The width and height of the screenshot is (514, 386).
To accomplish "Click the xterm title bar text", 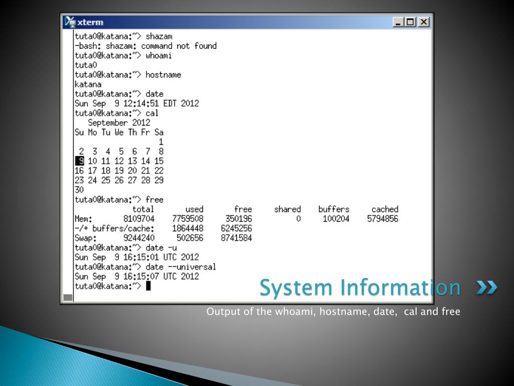I will (x=90, y=22).
